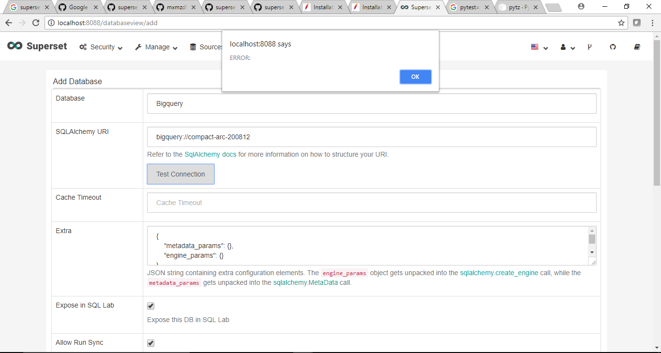This screenshot has width=661, height=353.
Task: Click the Superset logo
Action: 37,46
